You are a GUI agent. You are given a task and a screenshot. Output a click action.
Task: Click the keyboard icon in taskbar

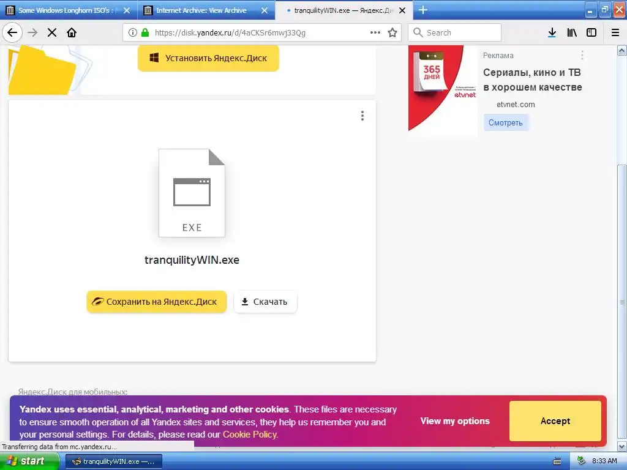point(557,461)
